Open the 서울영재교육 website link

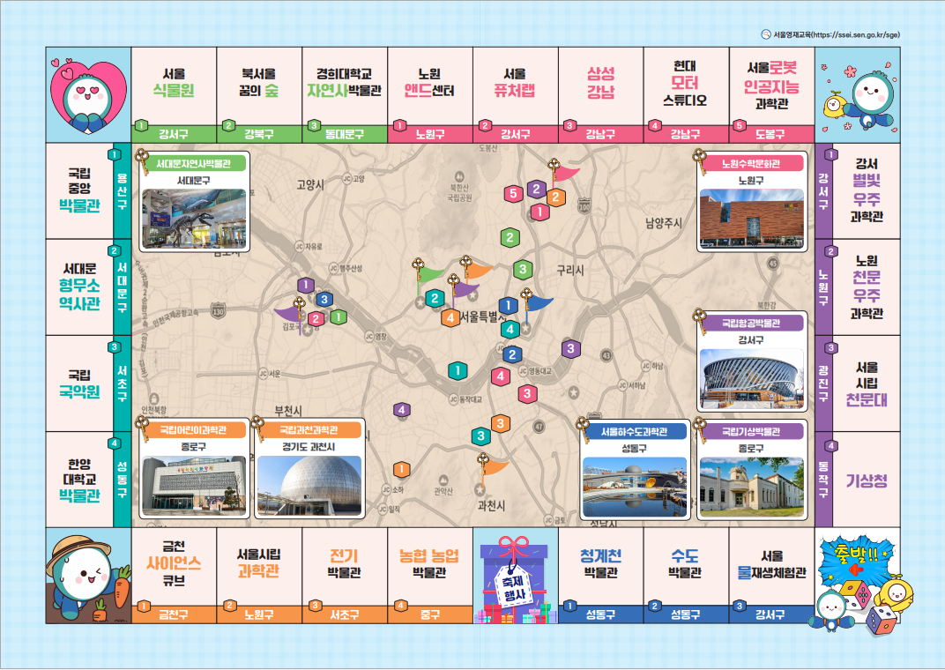point(836,34)
